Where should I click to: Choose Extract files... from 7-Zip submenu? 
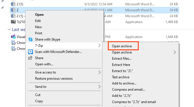122,59
